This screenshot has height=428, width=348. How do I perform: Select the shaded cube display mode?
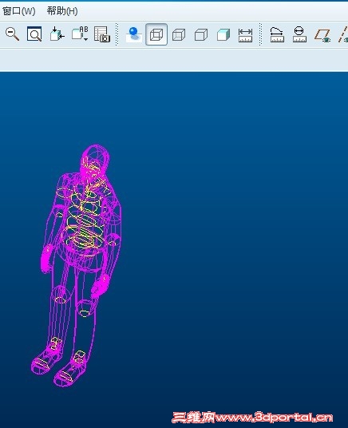[223, 34]
